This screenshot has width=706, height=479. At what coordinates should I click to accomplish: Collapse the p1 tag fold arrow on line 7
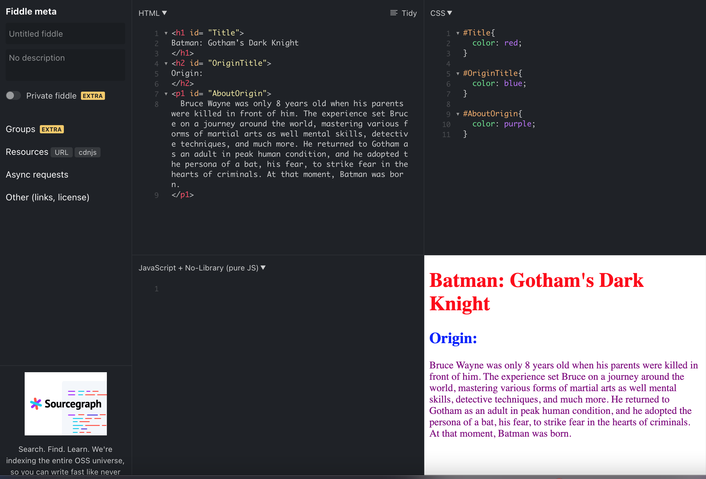[166, 94]
